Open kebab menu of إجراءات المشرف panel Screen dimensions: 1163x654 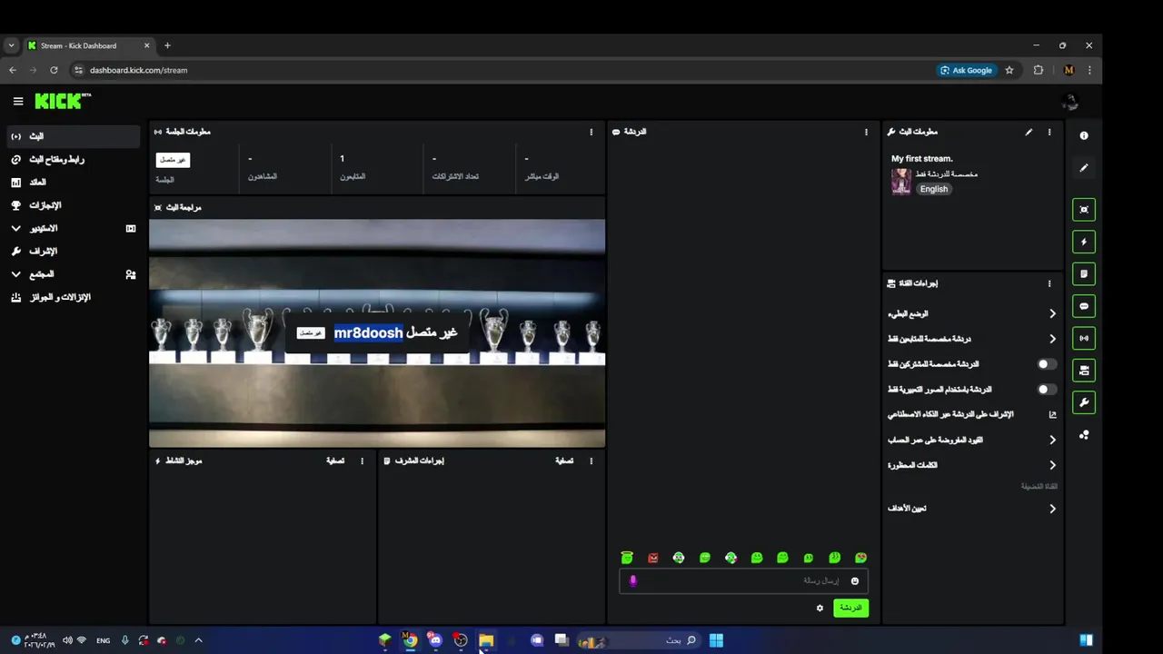click(x=591, y=461)
